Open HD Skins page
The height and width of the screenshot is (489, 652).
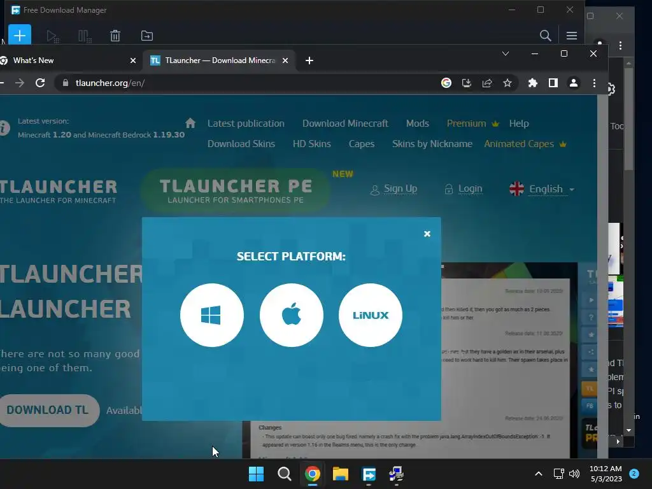point(312,144)
